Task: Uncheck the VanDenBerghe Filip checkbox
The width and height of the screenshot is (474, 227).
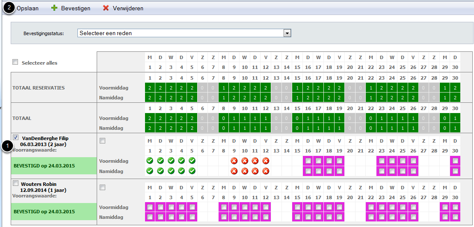Action: pos(16,137)
